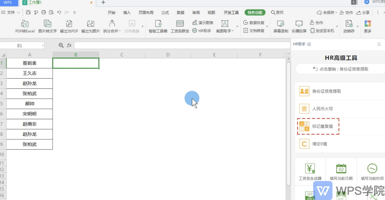Click the 演示图表 button

pos(203,23)
